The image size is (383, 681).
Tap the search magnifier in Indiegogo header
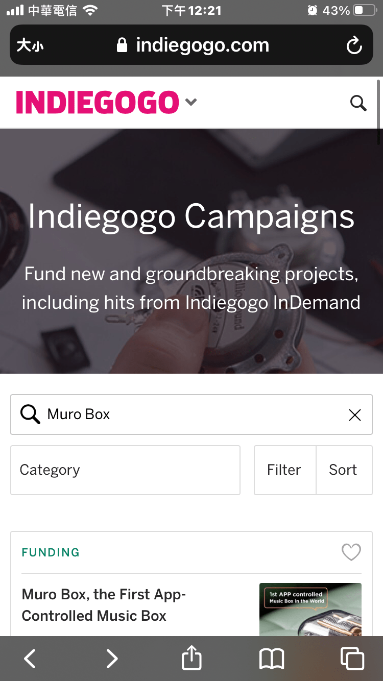(358, 103)
